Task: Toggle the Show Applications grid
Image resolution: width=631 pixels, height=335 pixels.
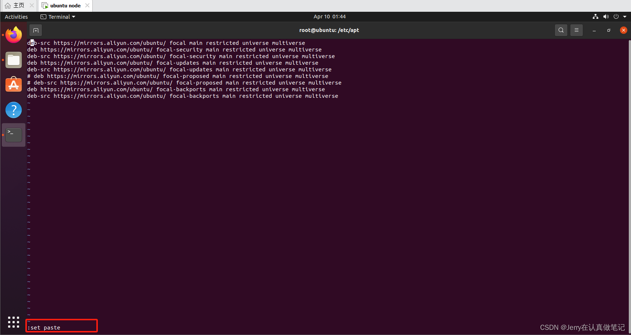Action: pos(13,322)
